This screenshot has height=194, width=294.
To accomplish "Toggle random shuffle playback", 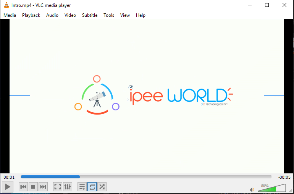I will point(102,187).
